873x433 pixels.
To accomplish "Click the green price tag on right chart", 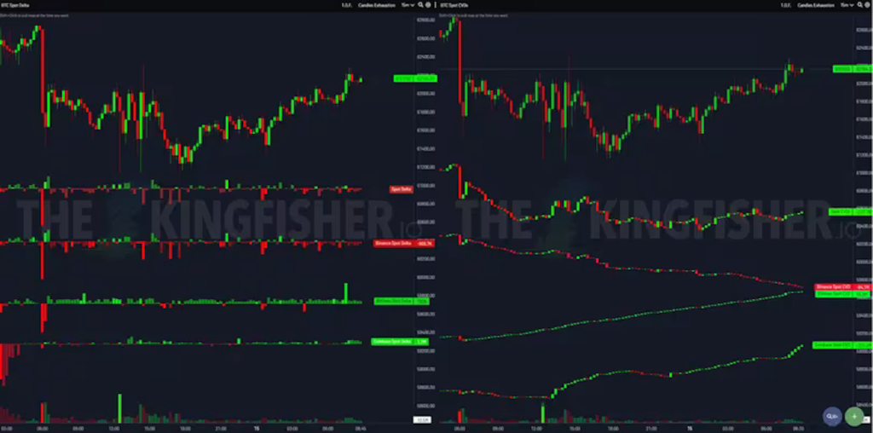I will pos(842,68).
